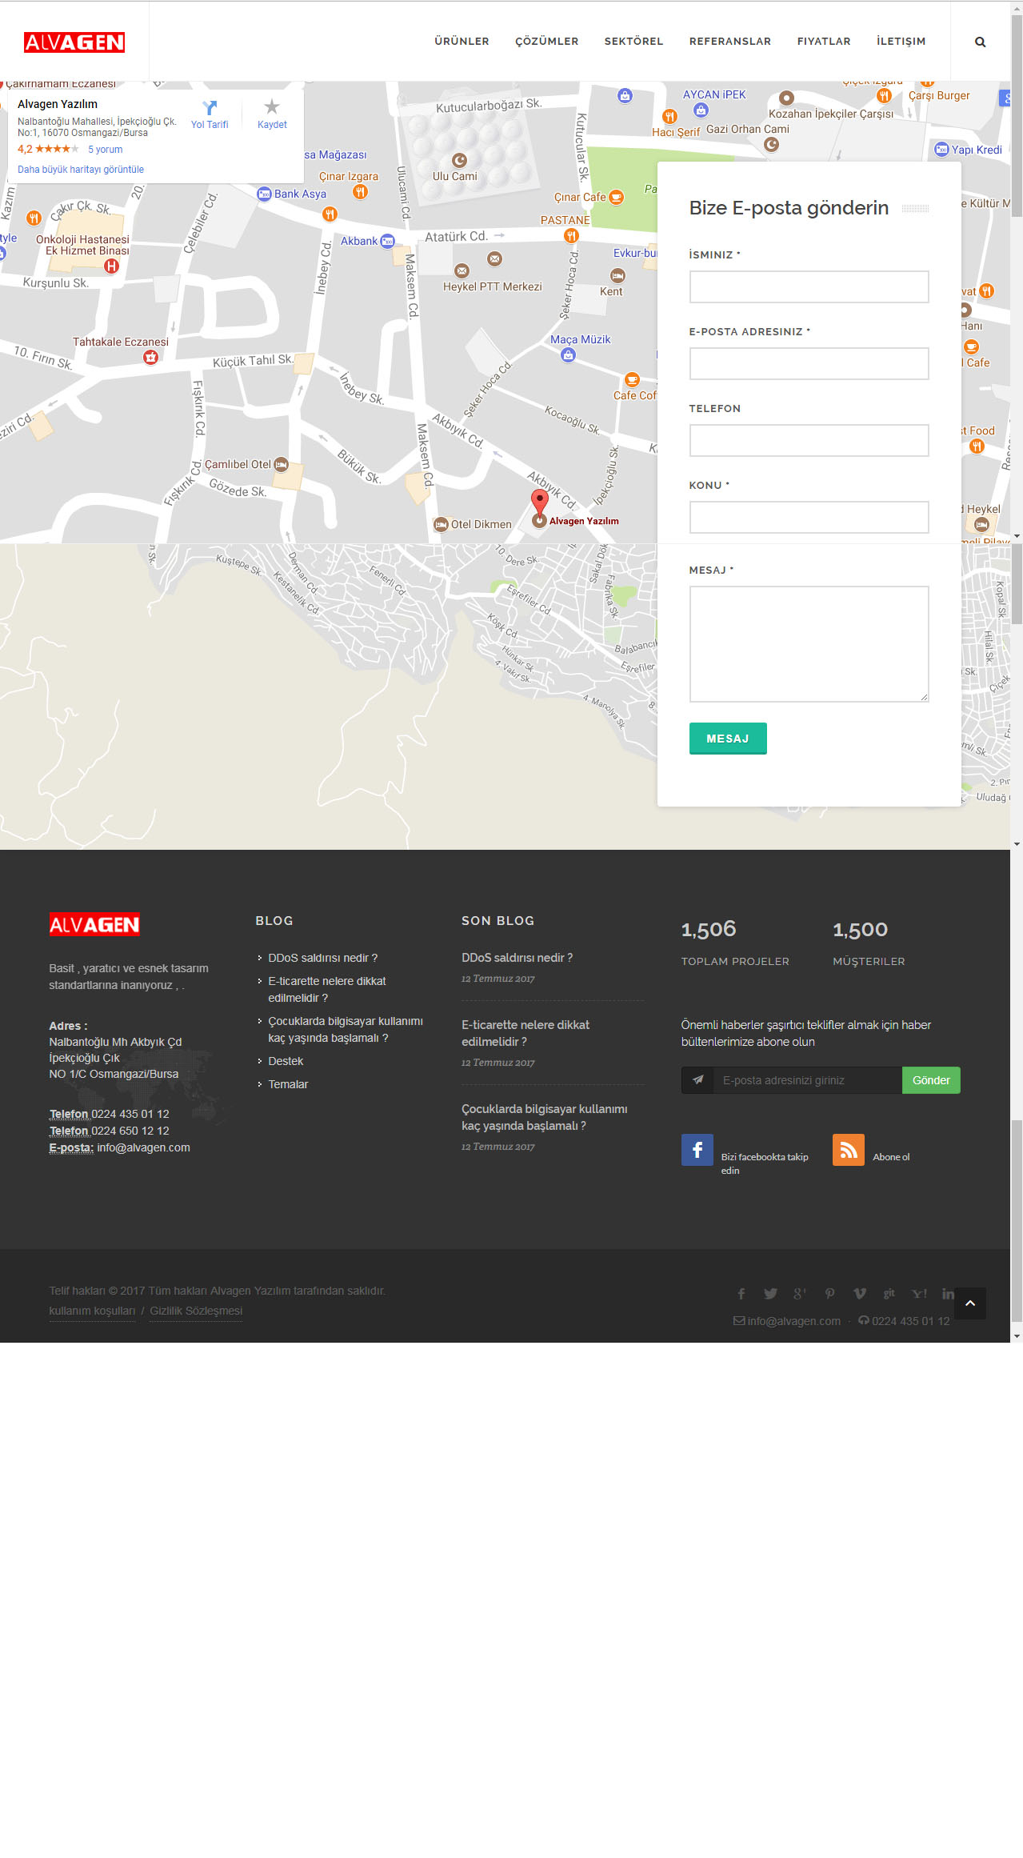Open 'DDoS saldırısı nedir ?' in BLOG list
Image resolution: width=1023 pixels, height=1858 pixels.
[x=322, y=958]
